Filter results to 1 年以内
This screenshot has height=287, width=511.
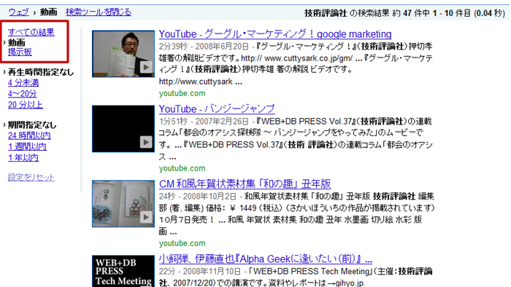tap(23, 157)
